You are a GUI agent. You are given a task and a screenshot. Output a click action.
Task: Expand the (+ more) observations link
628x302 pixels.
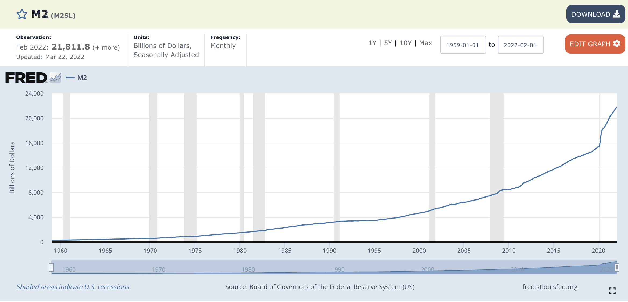pos(106,47)
